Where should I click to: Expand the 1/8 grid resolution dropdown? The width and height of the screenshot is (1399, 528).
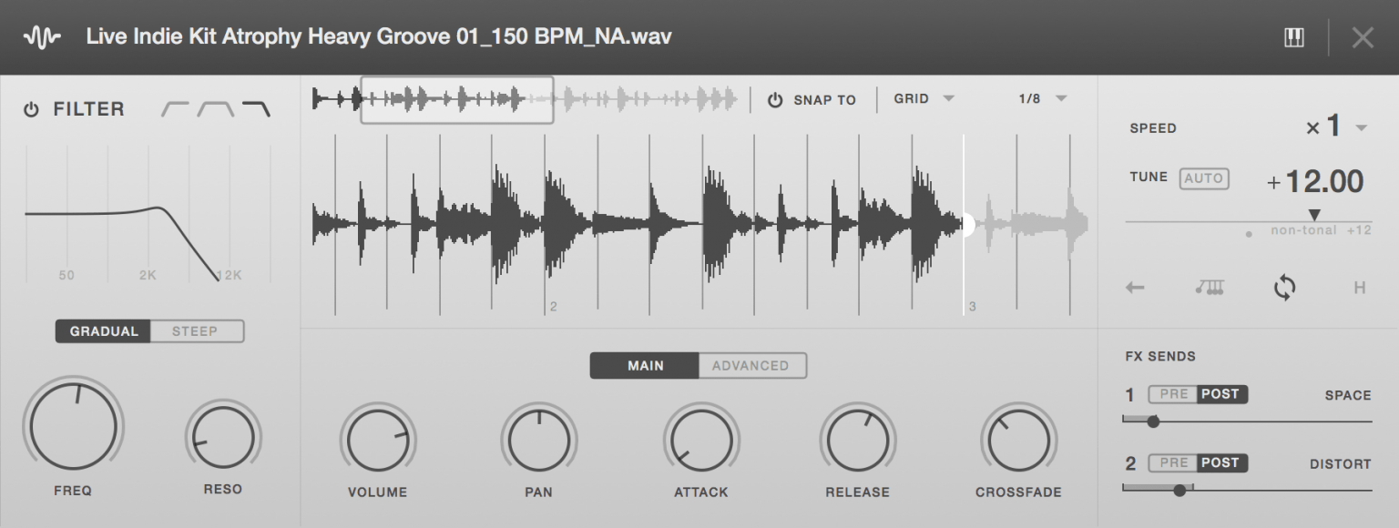[x=1043, y=99]
